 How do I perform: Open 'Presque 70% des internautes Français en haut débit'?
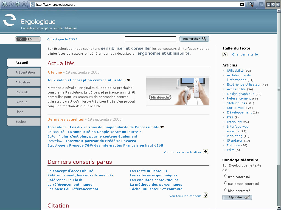click(116, 145)
